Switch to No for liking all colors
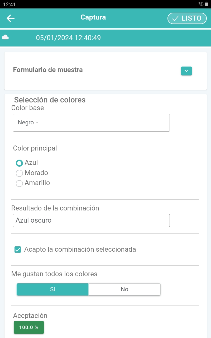 click(124, 289)
